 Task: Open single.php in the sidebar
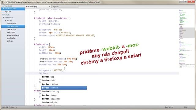(x=11, y=38)
